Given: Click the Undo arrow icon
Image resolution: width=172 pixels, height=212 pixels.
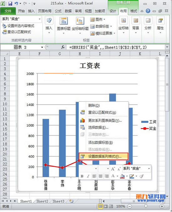Looking at the screenshot, I should (16, 3).
